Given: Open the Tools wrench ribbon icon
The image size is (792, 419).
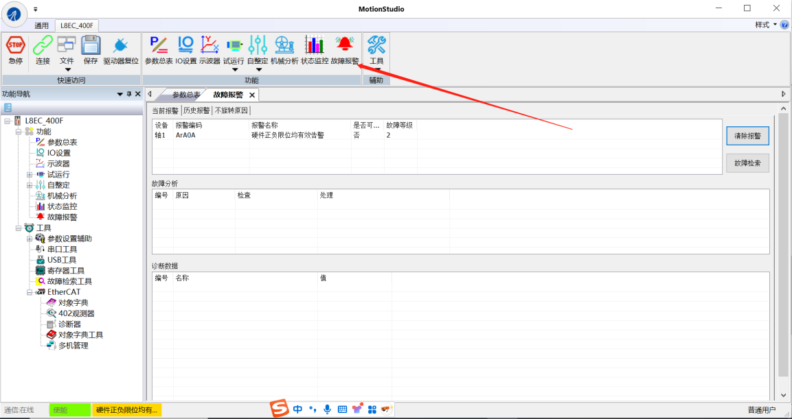Looking at the screenshot, I should click(376, 45).
